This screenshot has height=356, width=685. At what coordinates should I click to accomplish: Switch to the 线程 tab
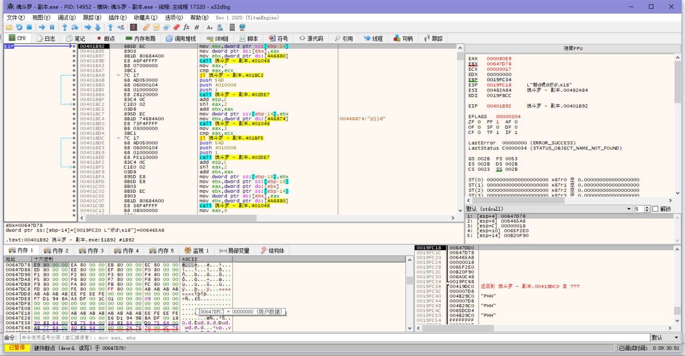[373, 38]
